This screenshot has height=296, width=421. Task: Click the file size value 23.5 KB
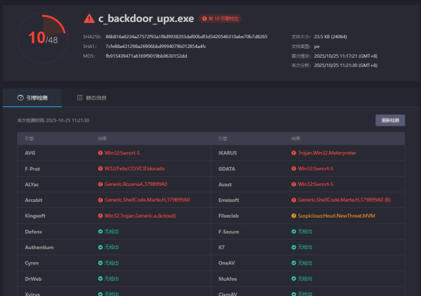[x=330, y=36]
